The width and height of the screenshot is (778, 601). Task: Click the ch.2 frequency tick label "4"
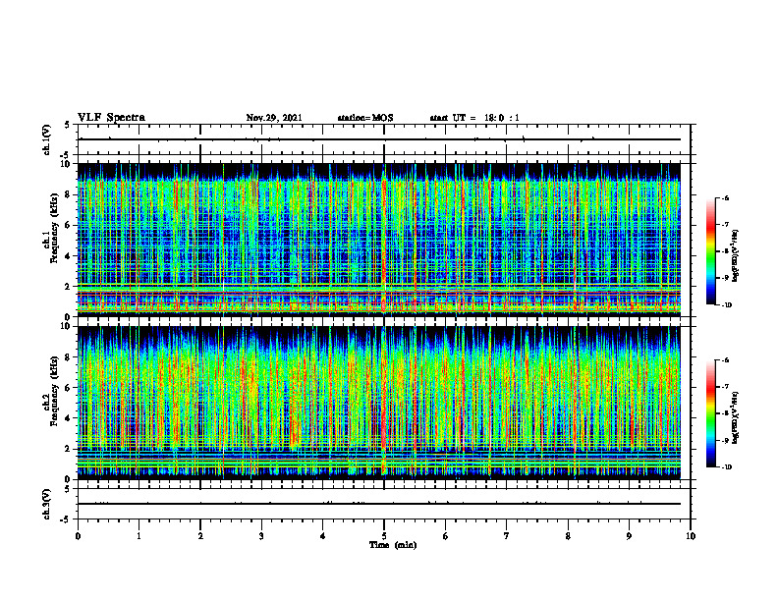click(x=69, y=418)
